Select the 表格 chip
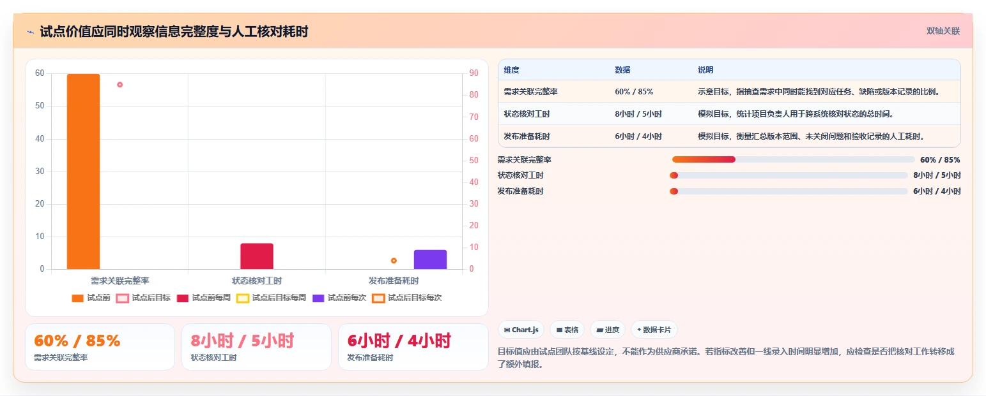The height and width of the screenshot is (396, 986). tap(567, 330)
